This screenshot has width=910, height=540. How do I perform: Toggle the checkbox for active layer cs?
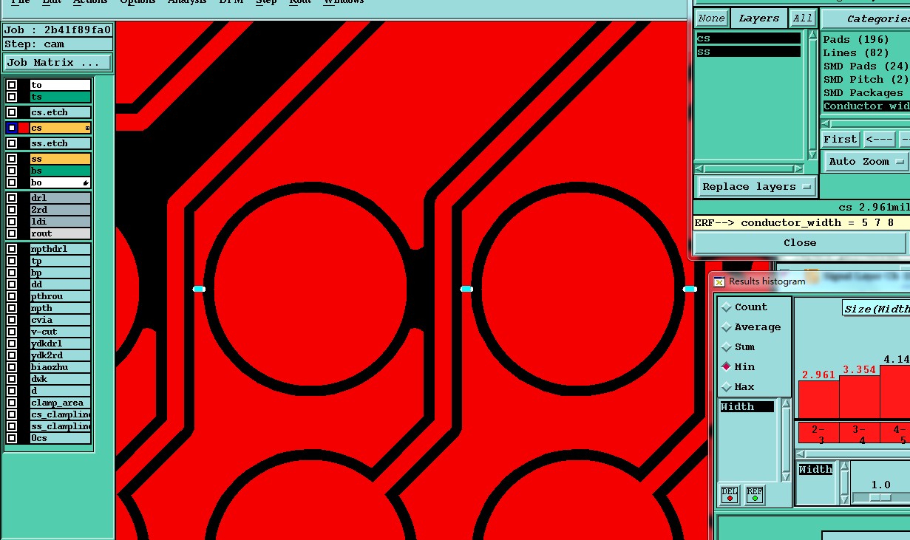12,128
